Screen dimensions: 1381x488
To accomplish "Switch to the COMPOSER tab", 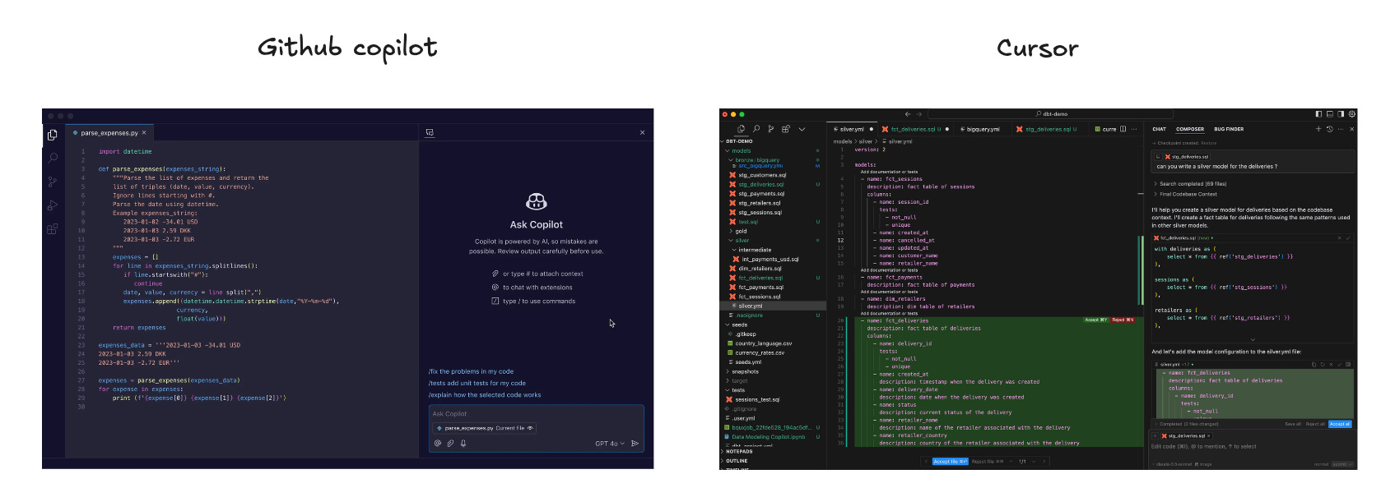I will pyautogui.click(x=1190, y=129).
